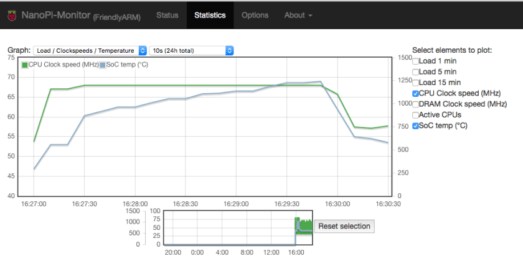Click the NanoPi-Monitor brand title
Screen dimensions: 523x274
(x=56, y=15)
